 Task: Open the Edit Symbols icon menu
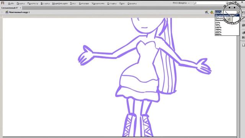click(212, 12)
